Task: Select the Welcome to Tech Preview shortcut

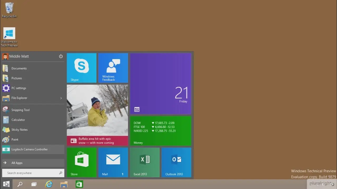Action: pos(9,37)
